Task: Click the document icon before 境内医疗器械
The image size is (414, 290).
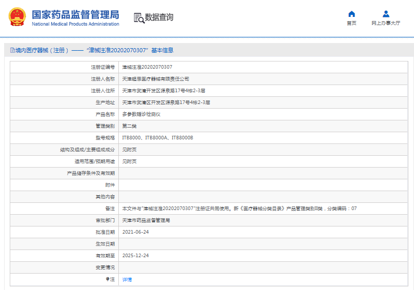Action: (x=12, y=50)
